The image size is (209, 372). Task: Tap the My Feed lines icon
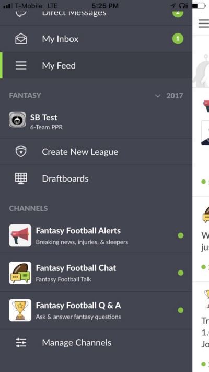pyautogui.click(x=21, y=65)
